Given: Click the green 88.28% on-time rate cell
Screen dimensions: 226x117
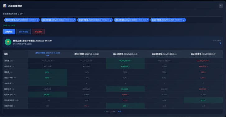Looking at the screenshot, I should tap(48, 95).
